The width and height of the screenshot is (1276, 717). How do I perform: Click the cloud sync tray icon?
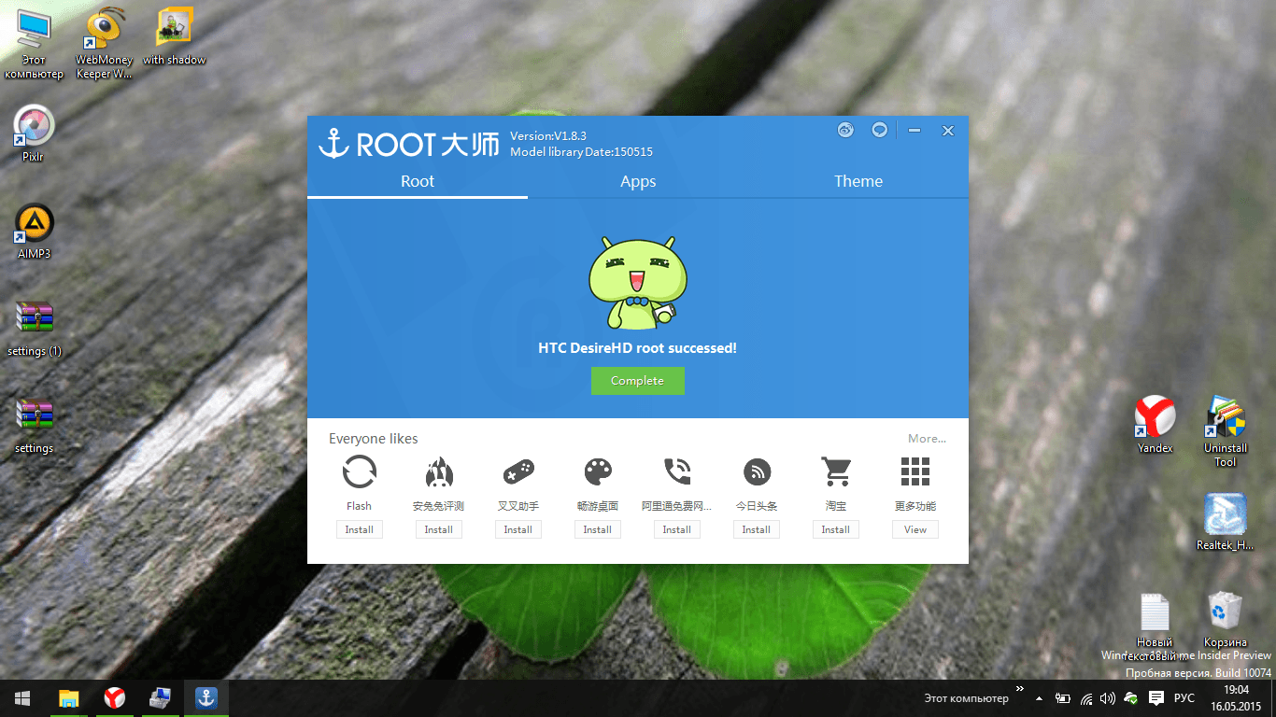click(1130, 698)
